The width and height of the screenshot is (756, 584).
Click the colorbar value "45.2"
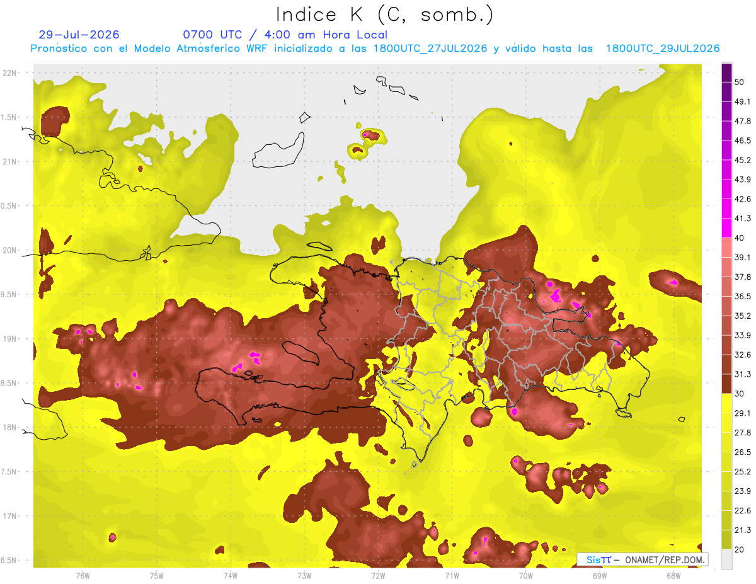pyautogui.click(x=742, y=160)
